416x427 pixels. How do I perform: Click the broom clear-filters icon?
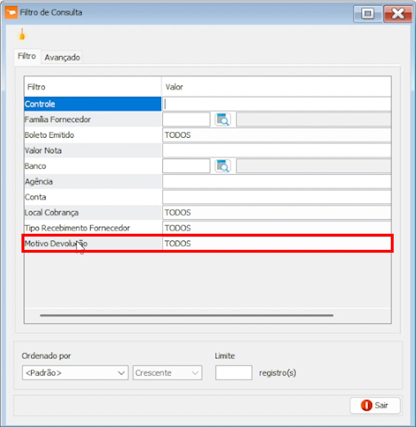point(22,35)
